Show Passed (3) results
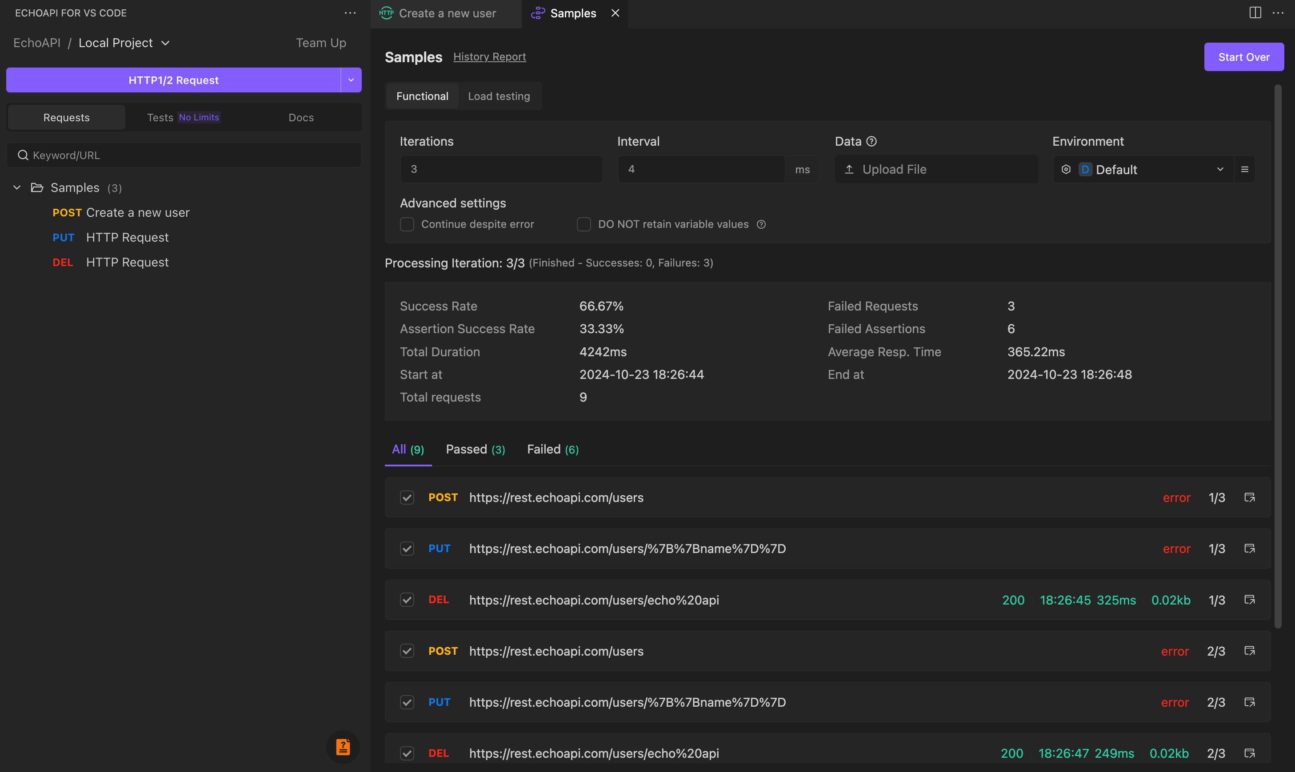Image resolution: width=1295 pixels, height=772 pixels. 475,449
